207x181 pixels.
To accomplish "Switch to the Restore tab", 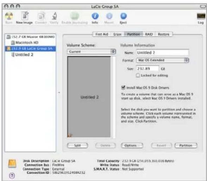I will click(x=164, y=34).
